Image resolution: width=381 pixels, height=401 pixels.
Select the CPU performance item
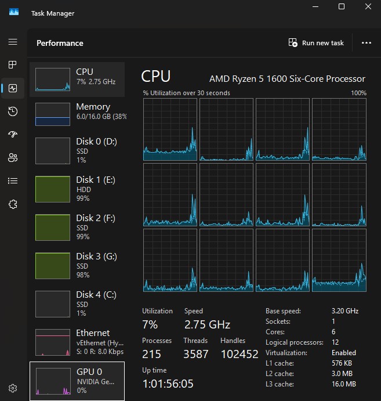point(77,80)
